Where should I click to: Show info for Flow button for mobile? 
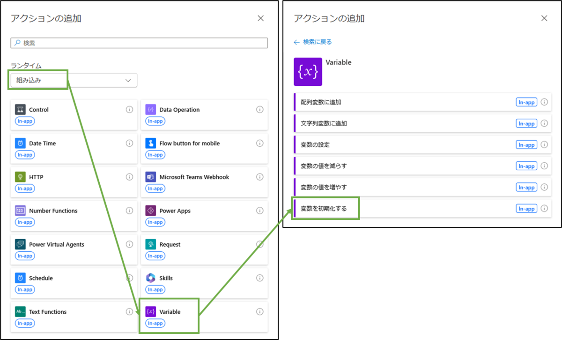[x=260, y=144]
